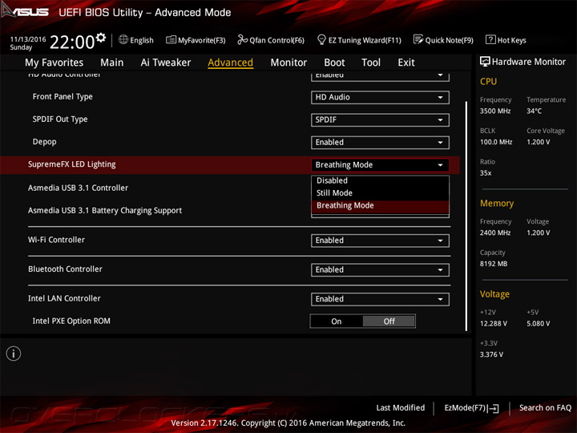The width and height of the screenshot is (577, 433).
Task: Open the Boot tab
Action: 334,63
